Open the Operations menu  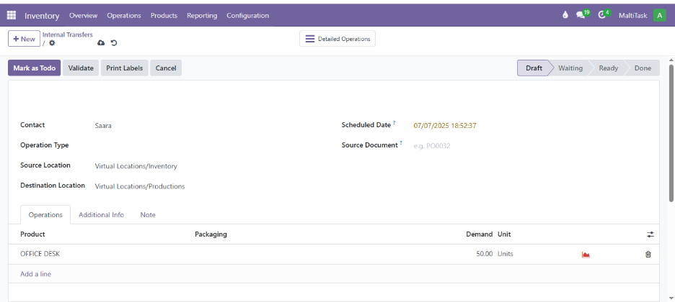pyautogui.click(x=124, y=15)
